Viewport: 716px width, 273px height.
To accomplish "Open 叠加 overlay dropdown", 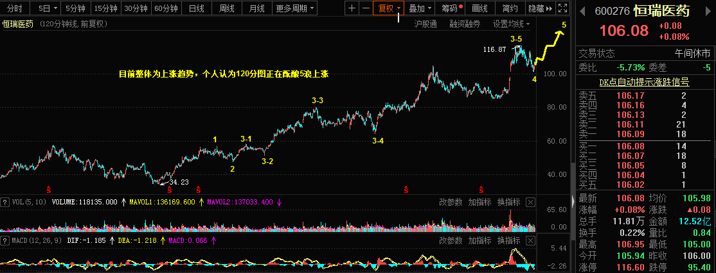I will (420, 8).
